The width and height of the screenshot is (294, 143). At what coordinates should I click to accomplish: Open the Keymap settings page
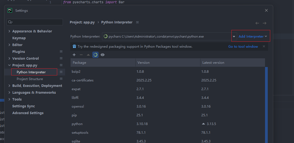[19, 38]
